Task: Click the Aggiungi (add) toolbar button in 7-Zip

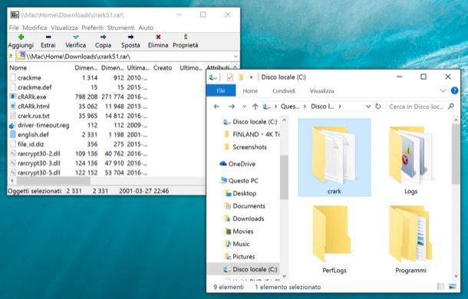Action: (21, 41)
